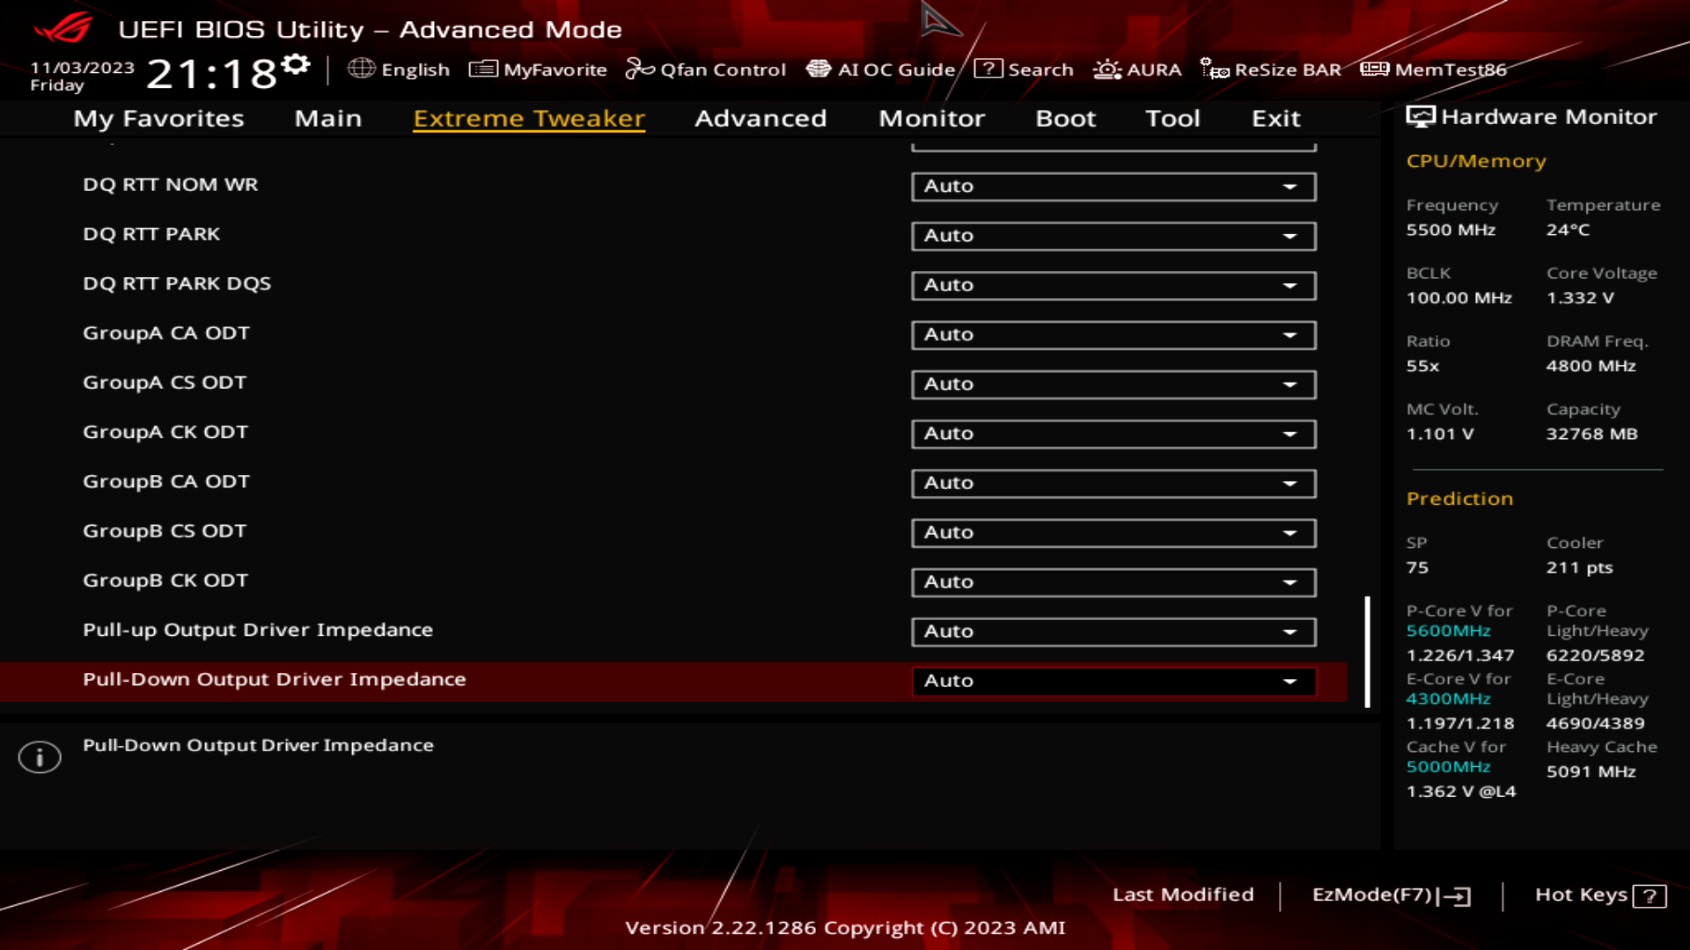Select the Extreme Tweaker tab
The height and width of the screenshot is (950, 1690).
coord(528,117)
